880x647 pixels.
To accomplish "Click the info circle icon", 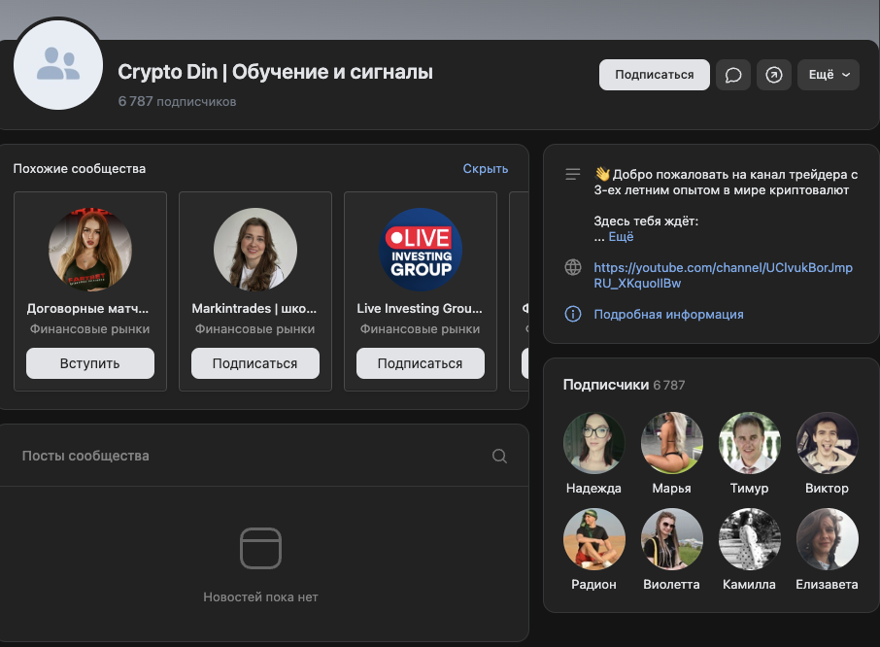I will click(x=572, y=314).
